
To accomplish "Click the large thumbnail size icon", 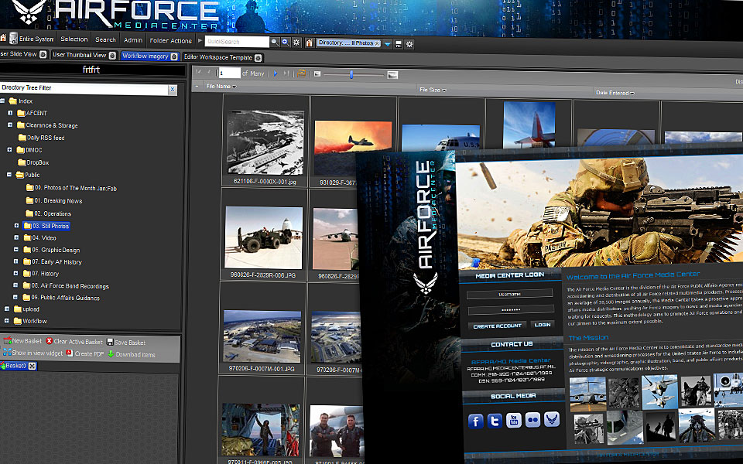I will tap(392, 75).
